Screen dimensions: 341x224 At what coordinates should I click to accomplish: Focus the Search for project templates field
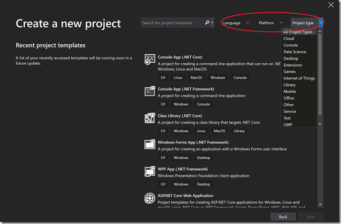coord(172,23)
